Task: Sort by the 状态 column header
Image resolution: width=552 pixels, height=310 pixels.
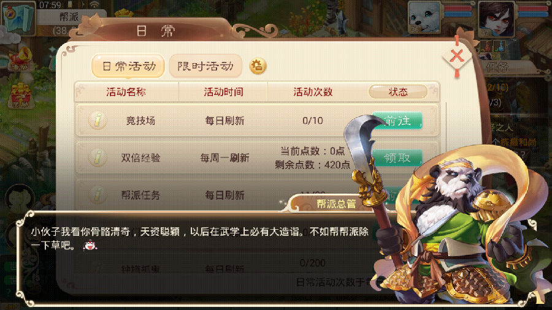Action: [398, 92]
